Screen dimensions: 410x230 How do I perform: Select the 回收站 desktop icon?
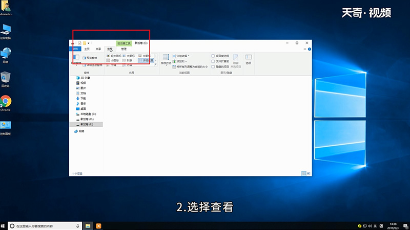[x=6, y=79]
